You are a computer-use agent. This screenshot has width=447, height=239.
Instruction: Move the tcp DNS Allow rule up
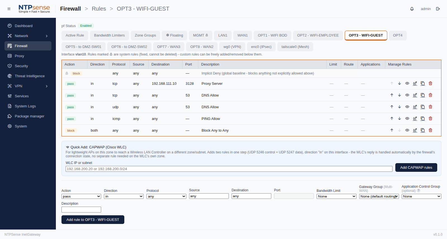coord(392,95)
